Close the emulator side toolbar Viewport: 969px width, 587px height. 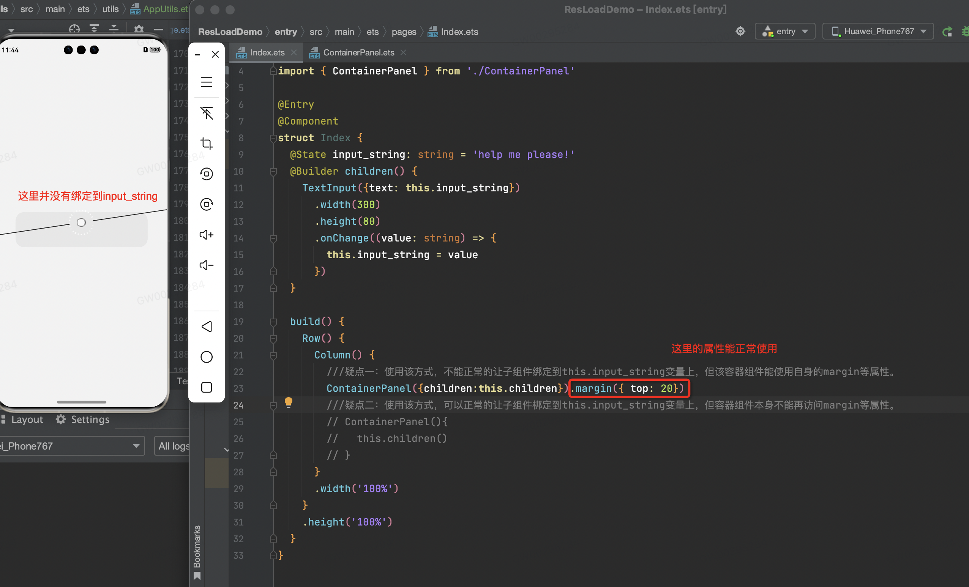215,54
